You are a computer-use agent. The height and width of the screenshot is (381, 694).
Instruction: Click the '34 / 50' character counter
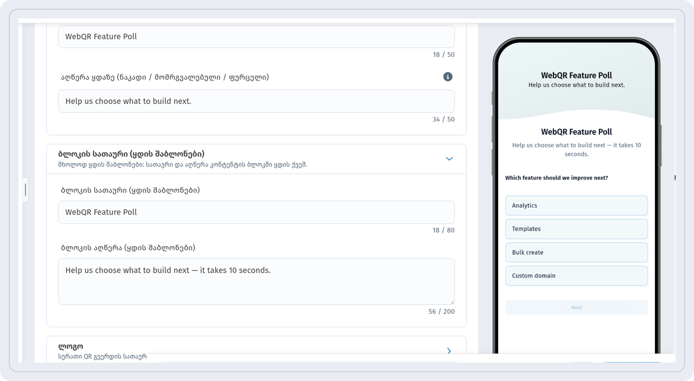pyautogui.click(x=444, y=119)
